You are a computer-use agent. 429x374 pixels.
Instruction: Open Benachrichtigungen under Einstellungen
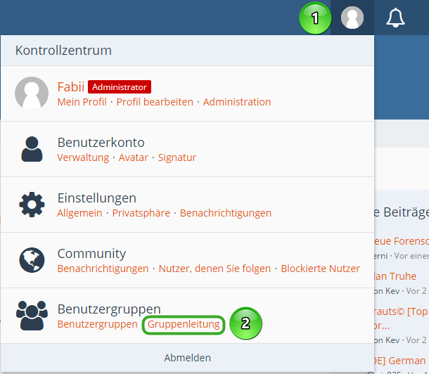pos(226,213)
